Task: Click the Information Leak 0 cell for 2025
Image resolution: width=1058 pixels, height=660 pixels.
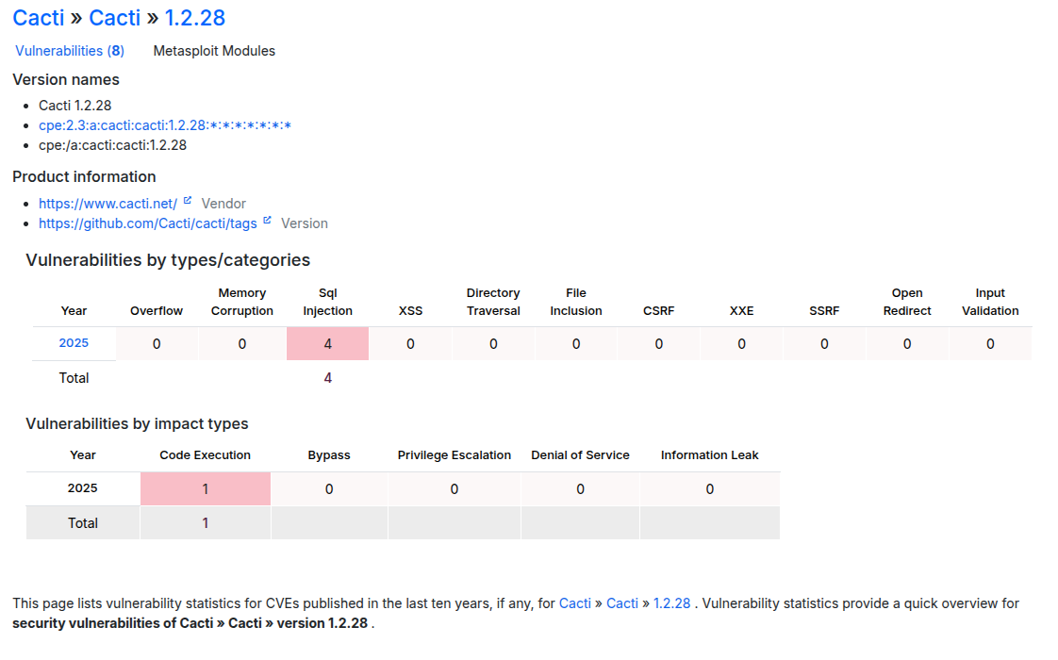Action: 709,488
